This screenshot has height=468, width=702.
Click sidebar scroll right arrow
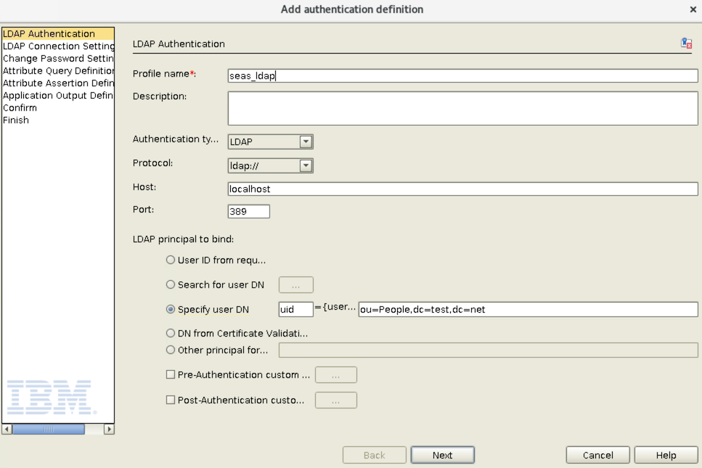tap(109, 430)
